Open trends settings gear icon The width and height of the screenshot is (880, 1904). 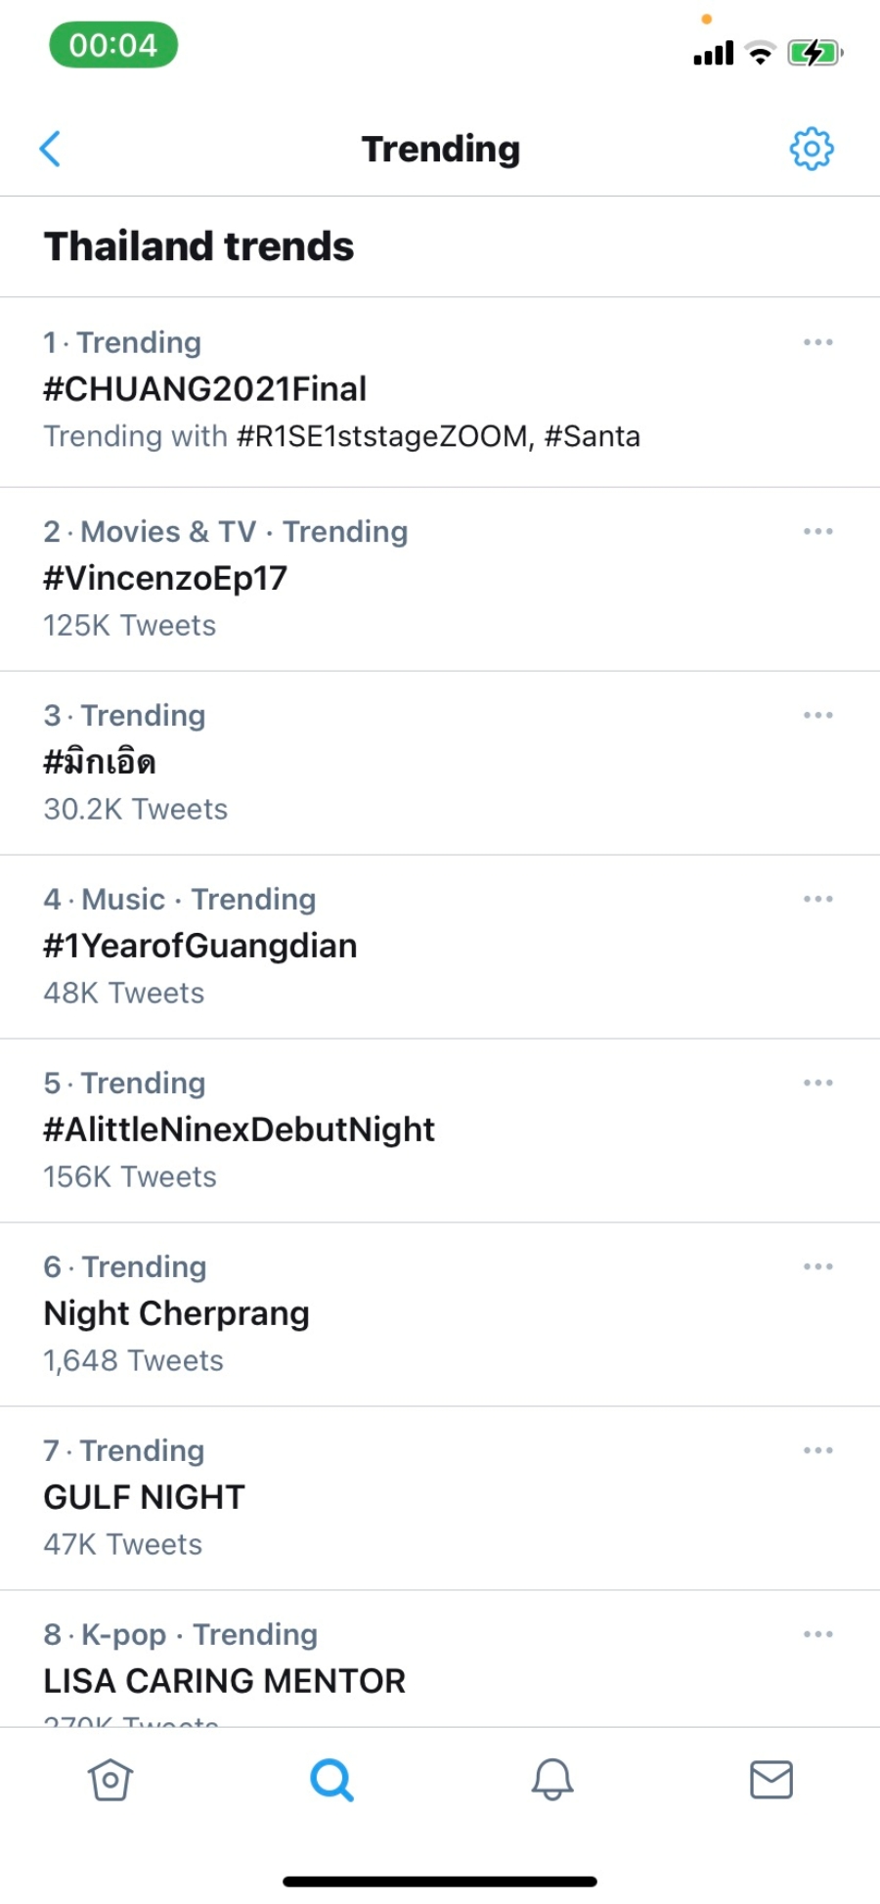click(811, 149)
